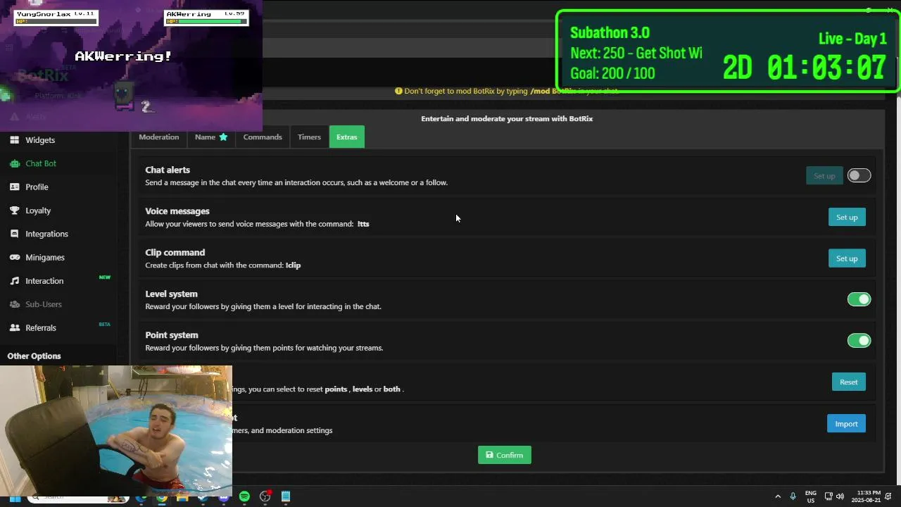The width and height of the screenshot is (901, 507).
Task: Open the network display tray icon
Action: [828, 496]
